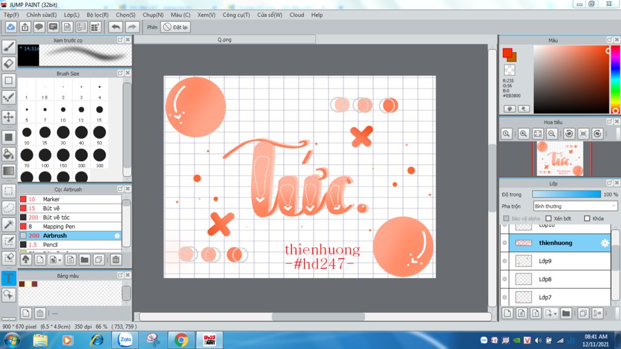Adjust the Độ trong opacity slider
Image resolution: width=621 pixels, height=349 pixels.
(566, 194)
